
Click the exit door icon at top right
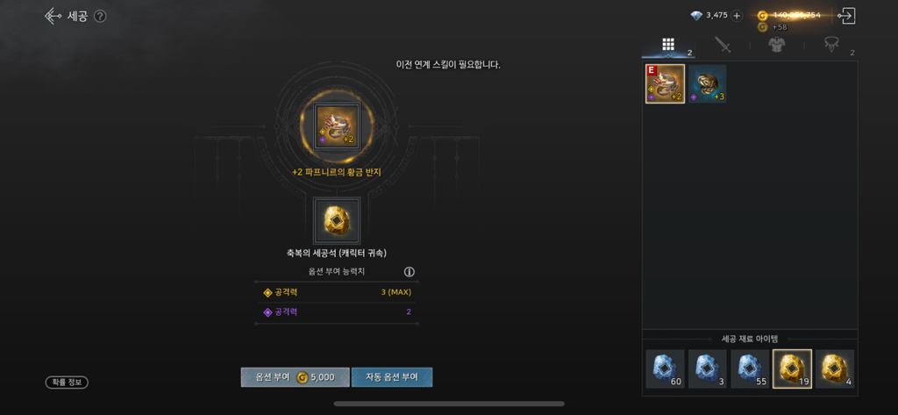[846, 16]
